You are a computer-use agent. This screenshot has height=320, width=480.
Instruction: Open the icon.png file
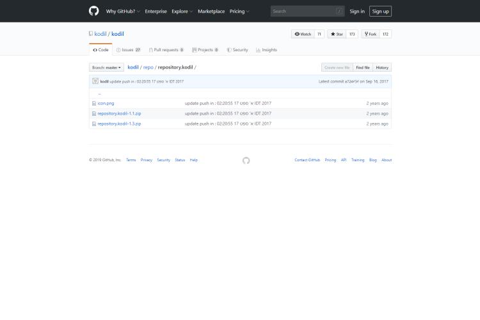pyautogui.click(x=106, y=104)
